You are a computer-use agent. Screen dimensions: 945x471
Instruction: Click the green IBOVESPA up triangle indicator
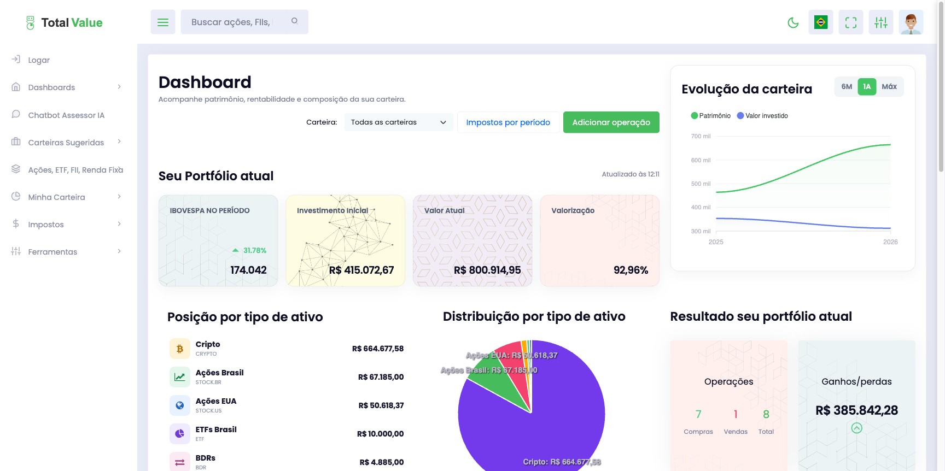235,250
